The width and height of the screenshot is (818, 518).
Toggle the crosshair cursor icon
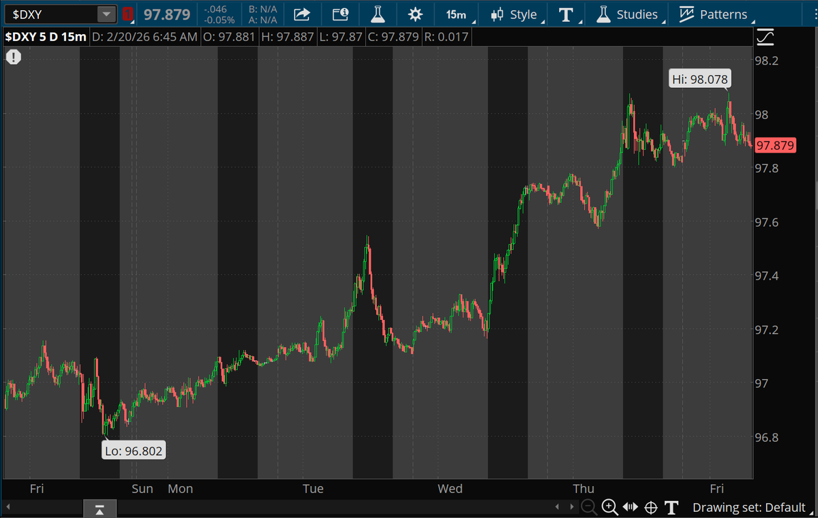click(651, 507)
